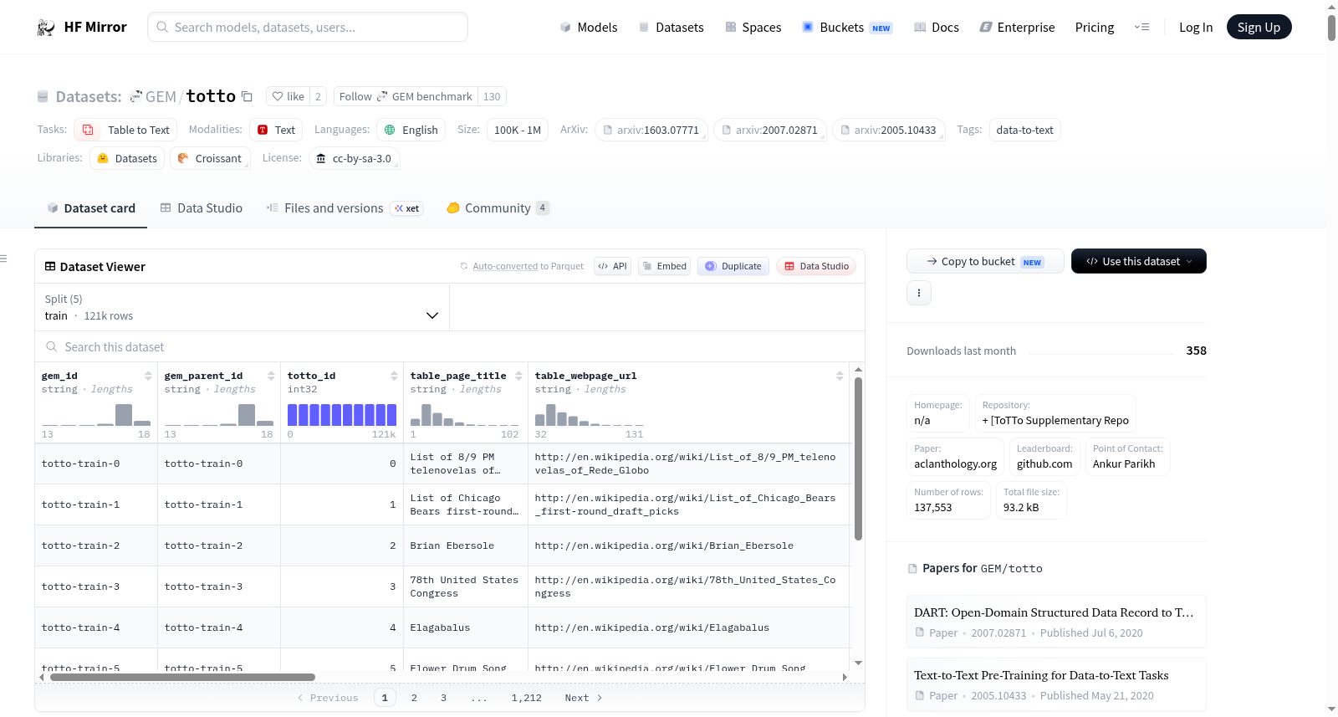Open the navigation overflow menu
Image resolution: width=1338 pixels, height=717 pixels.
coord(1141,27)
